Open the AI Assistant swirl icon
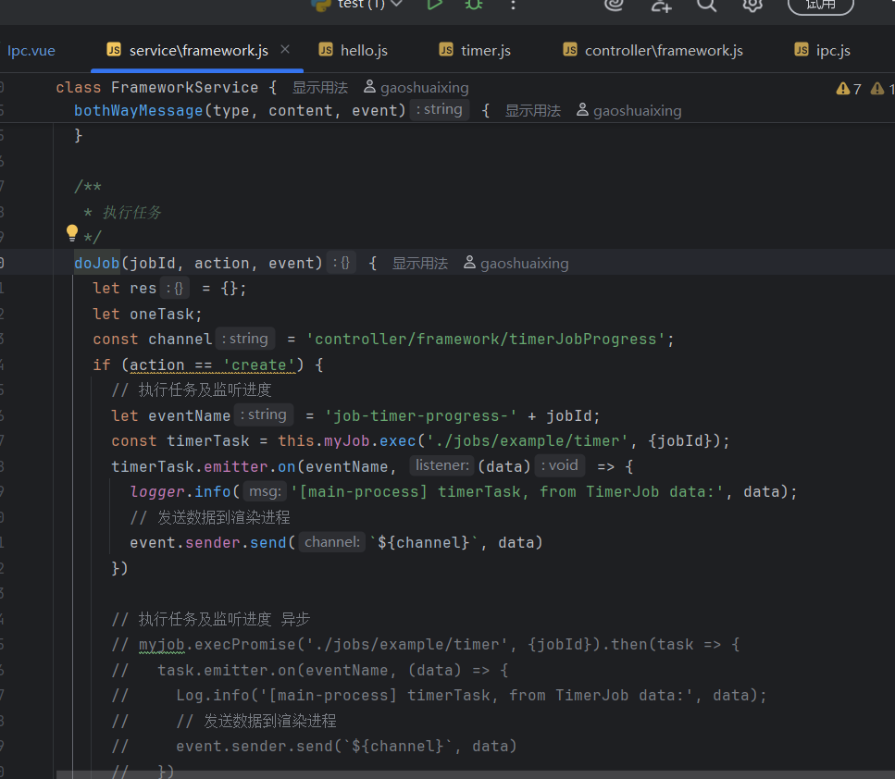 pos(615,5)
